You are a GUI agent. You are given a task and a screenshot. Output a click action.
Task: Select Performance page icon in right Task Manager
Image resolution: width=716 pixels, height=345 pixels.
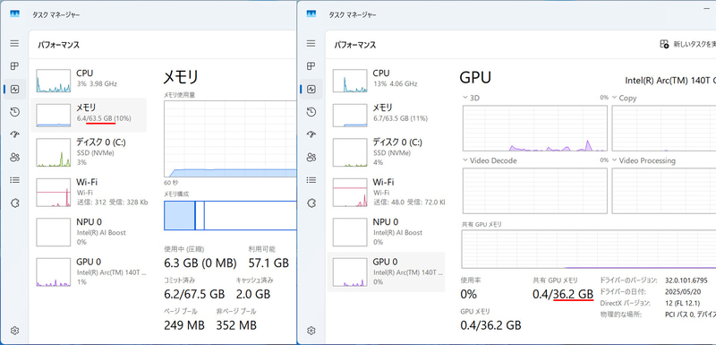pos(311,89)
